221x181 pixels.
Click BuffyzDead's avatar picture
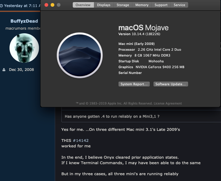[24, 48]
